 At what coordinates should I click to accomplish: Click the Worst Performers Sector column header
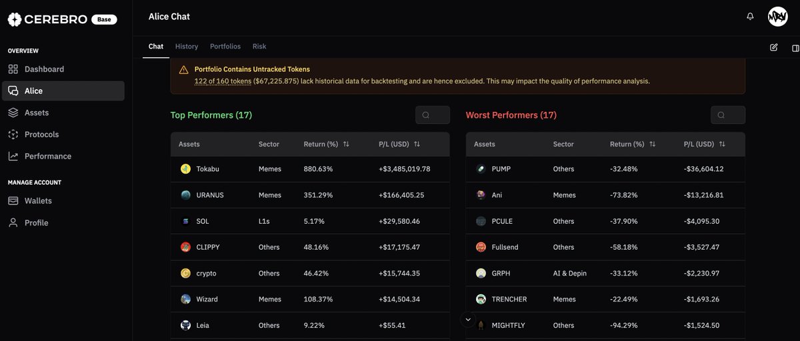[x=563, y=144]
